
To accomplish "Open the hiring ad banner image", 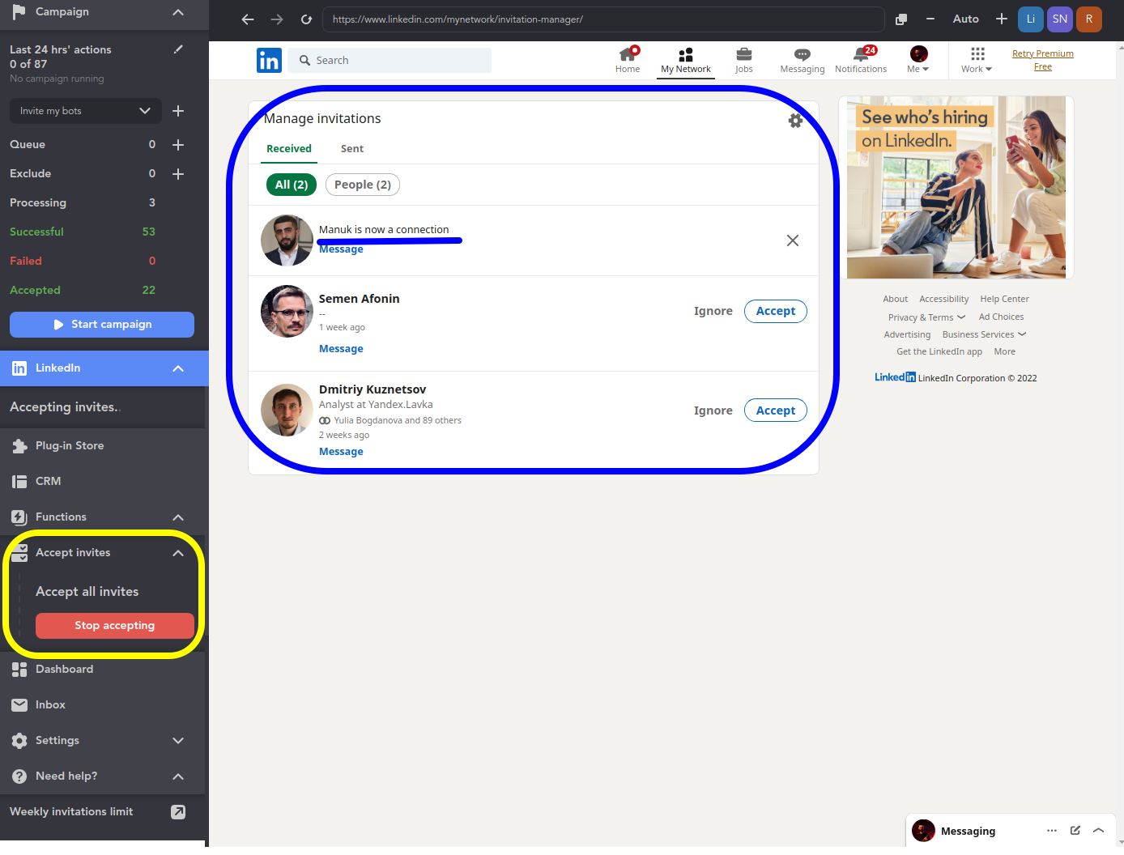I will tap(956, 188).
